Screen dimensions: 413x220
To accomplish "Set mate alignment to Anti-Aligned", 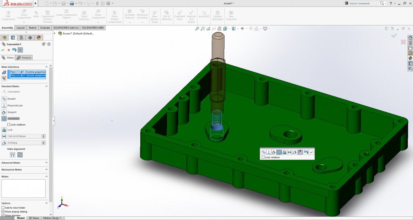I will pos(20,155).
